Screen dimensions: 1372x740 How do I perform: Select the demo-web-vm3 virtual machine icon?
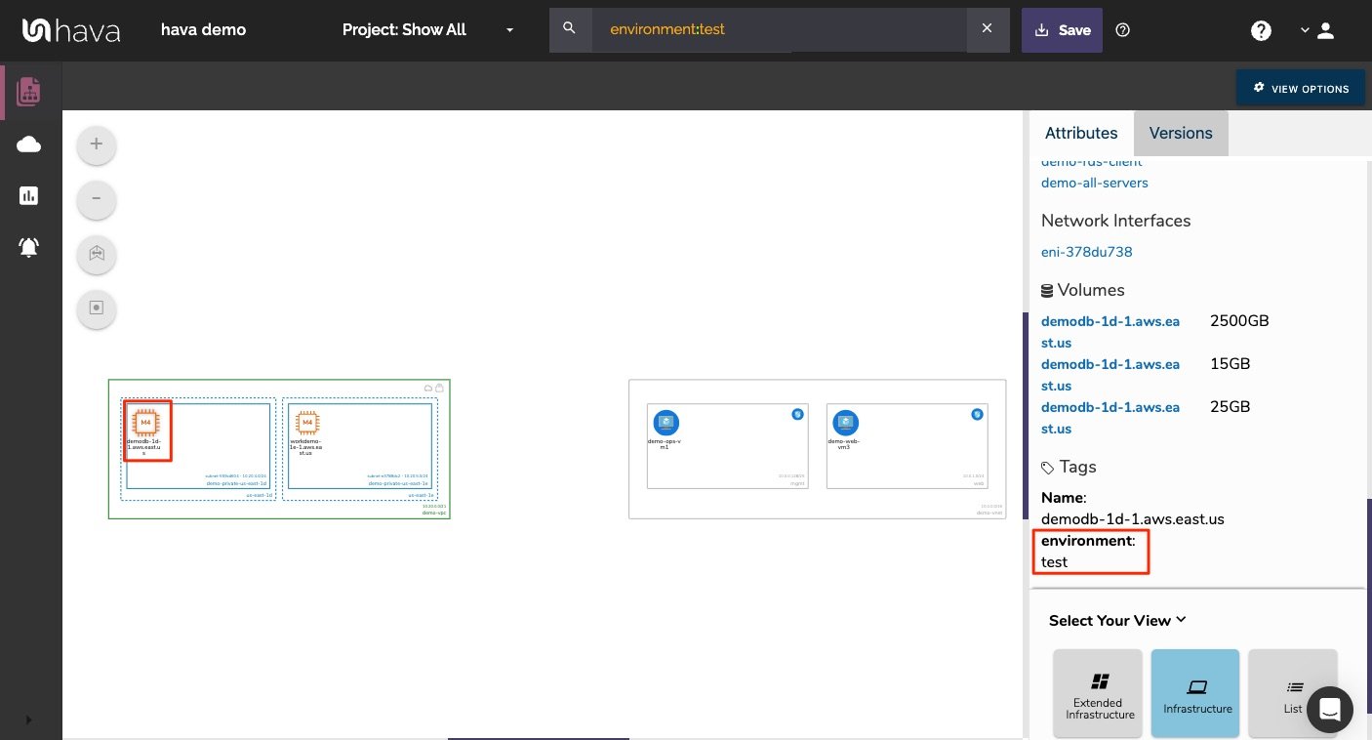(x=845, y=423)
